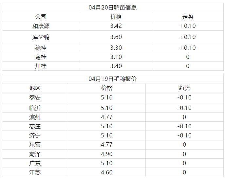The image size is (226, 178).
Task: Click the 04月19日毛鸭报价 table title
Action: point(113,79)
